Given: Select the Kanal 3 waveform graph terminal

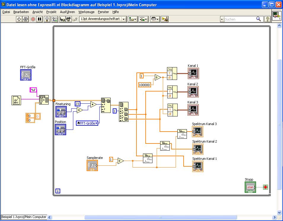Looking at the screenshot, I should [193, 110].
